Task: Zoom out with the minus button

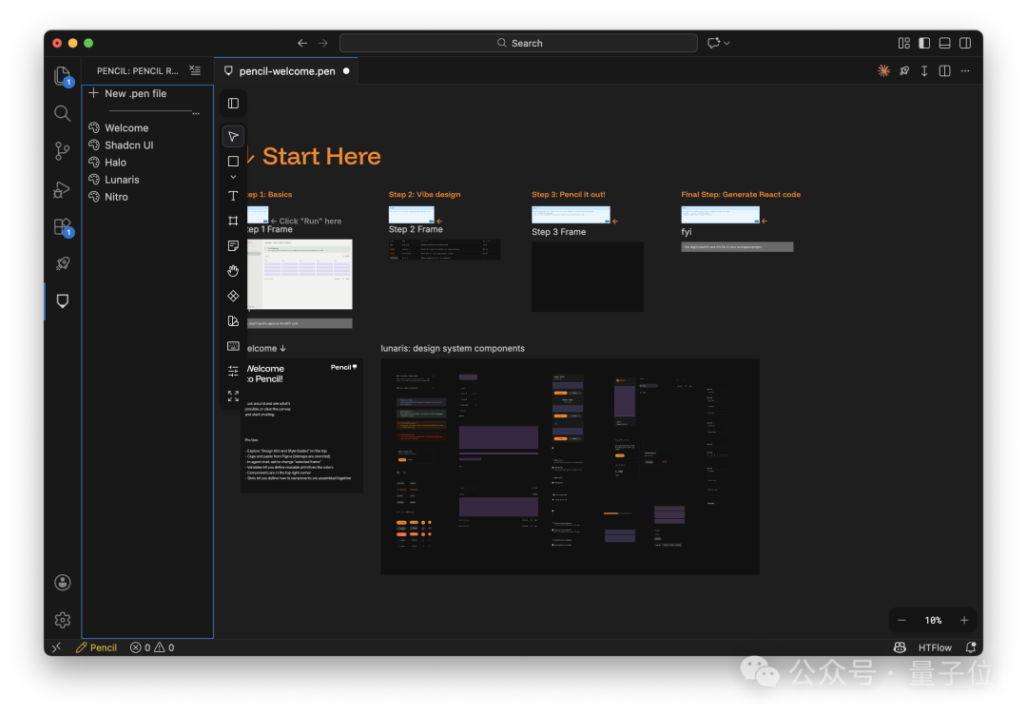Action: [901, 620]
